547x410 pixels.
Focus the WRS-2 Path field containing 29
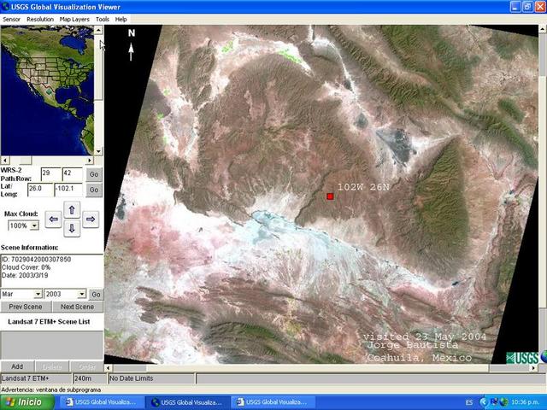pos(51,174)
